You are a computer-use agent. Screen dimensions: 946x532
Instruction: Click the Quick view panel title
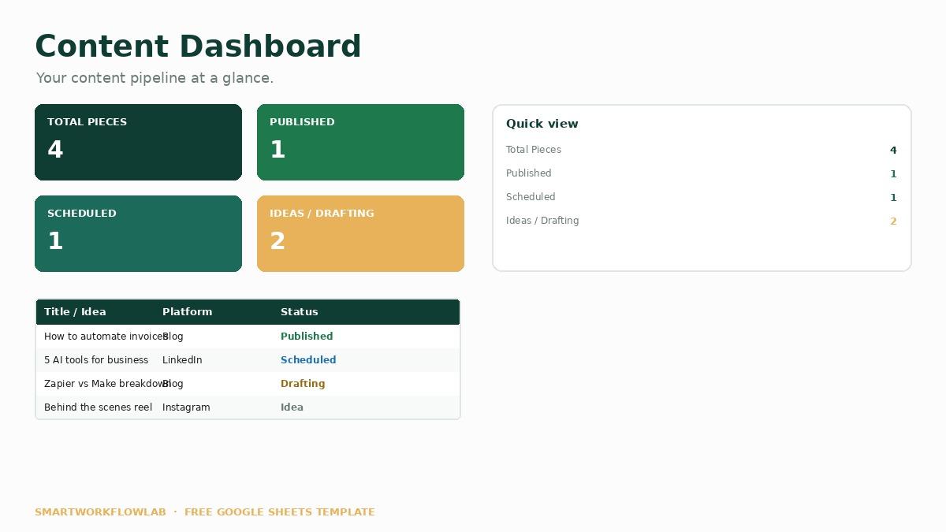pyautogui.click(x=542, y=124)
